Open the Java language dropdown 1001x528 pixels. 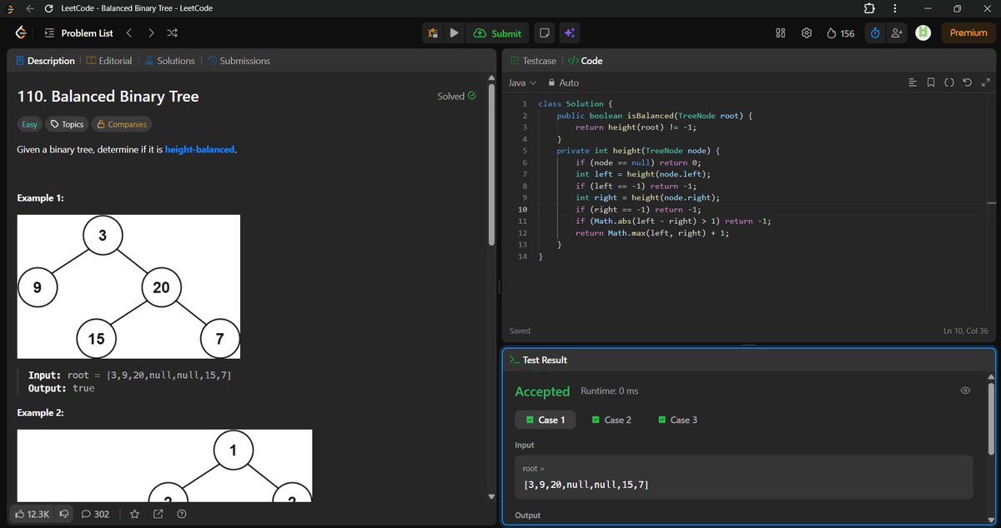pyautogui.click(x=522, y=82)
